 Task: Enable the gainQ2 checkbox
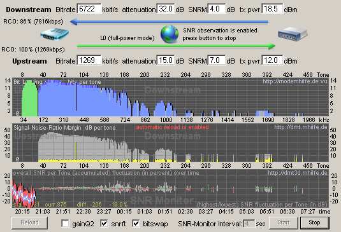point(65,223)
